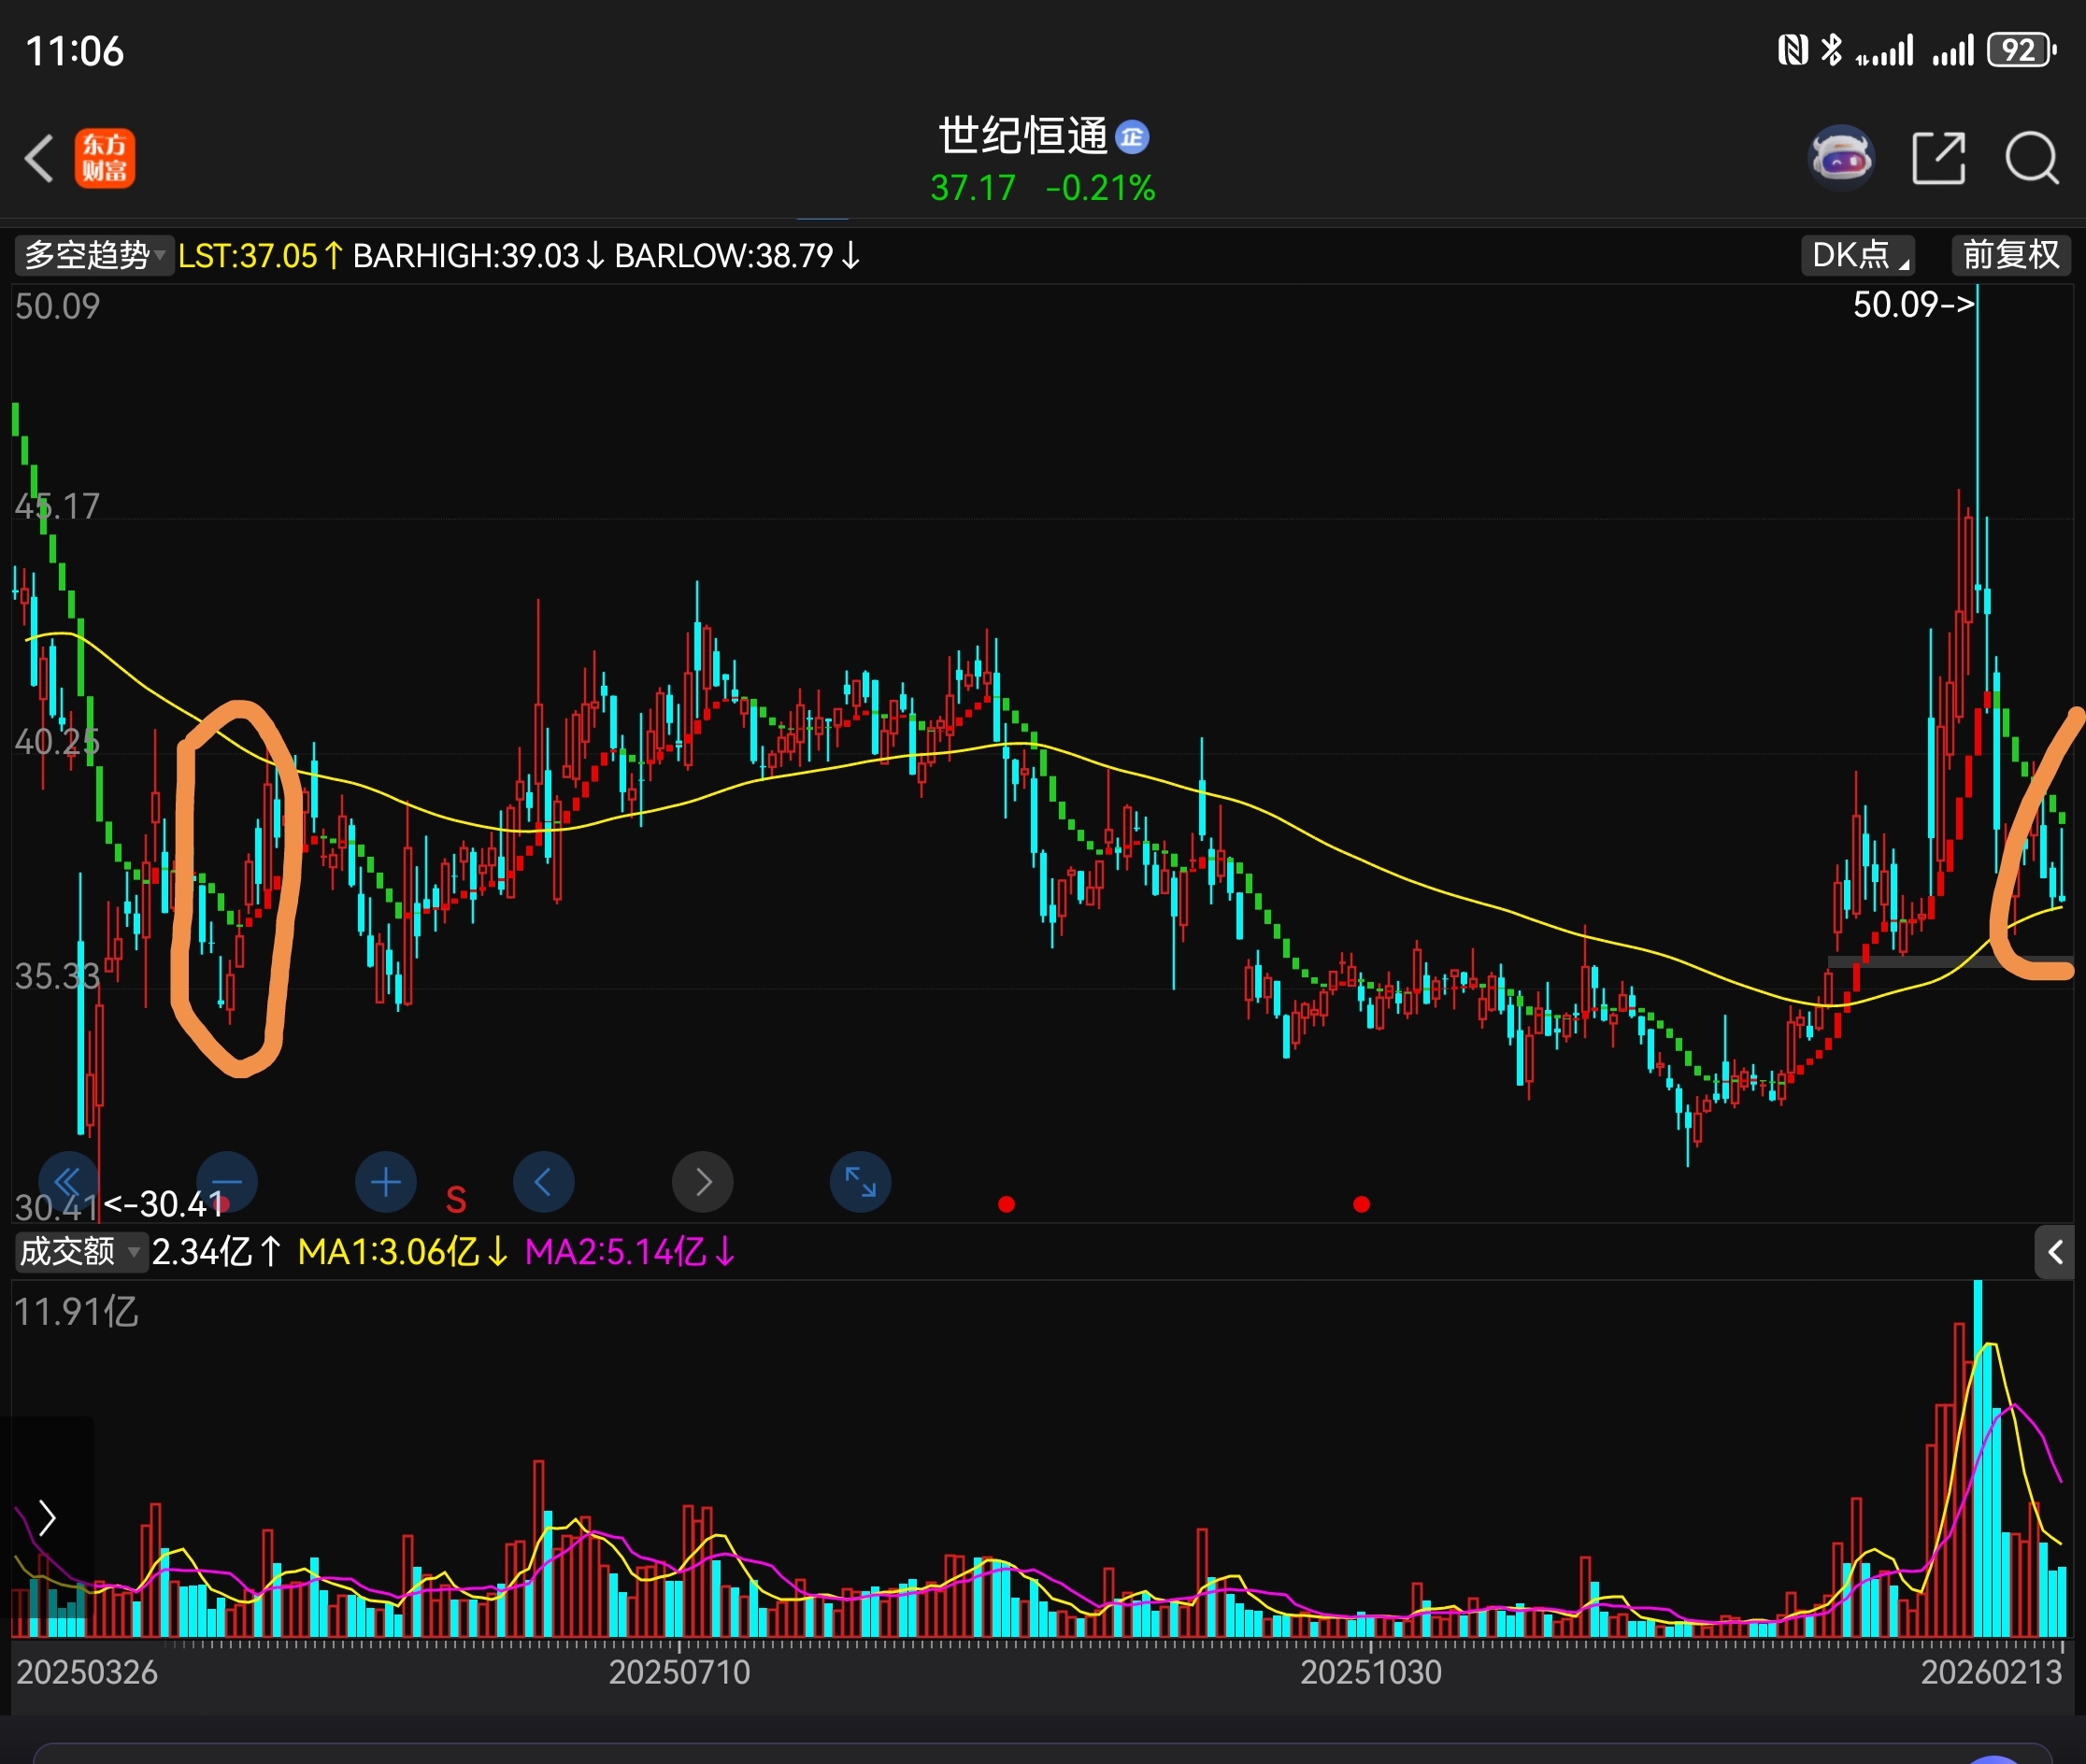
Task: Tap the enterprise badge beside stock name
Action: (1132, 137)
